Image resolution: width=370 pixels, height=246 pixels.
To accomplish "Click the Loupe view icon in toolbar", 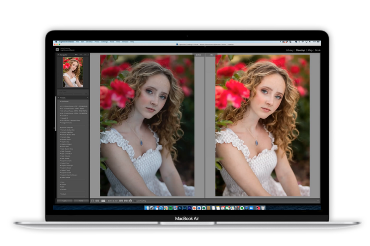I will (x=92, y=201).
